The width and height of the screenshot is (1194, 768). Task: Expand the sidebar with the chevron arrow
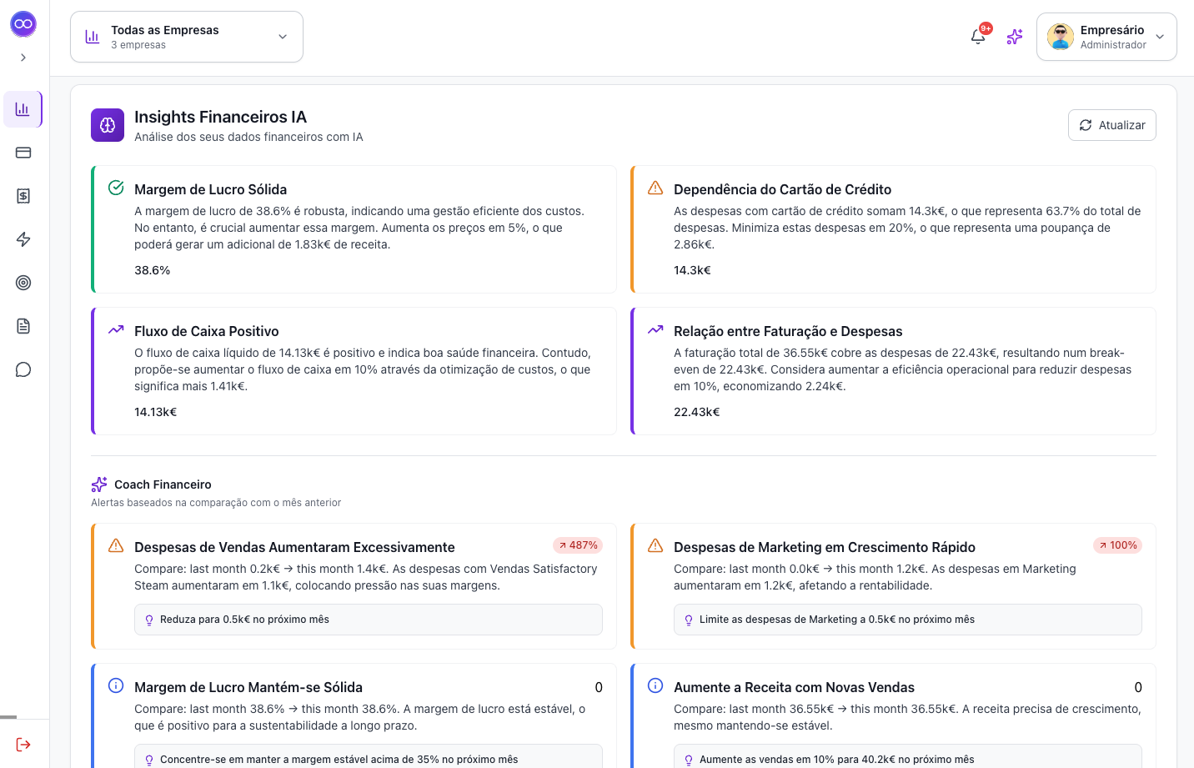click(x=23, y=58)
